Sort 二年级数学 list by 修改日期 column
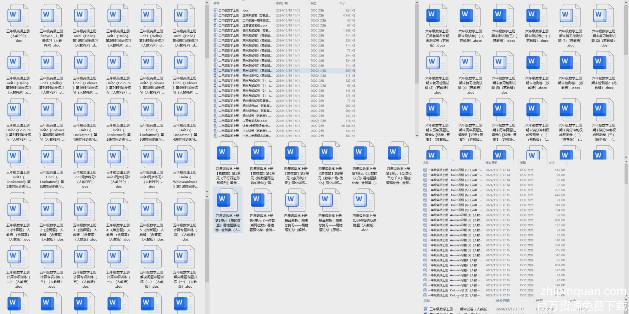The height and width of the screenshot is (314, 629). 282,3
